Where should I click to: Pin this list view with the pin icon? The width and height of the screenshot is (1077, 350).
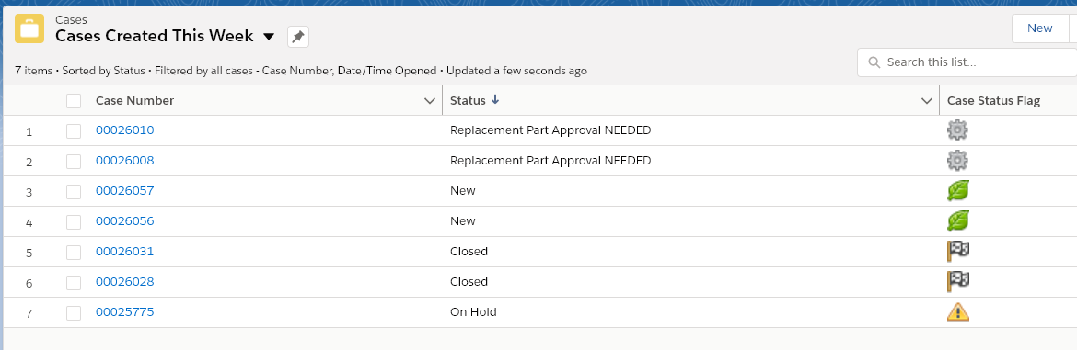(x=298, y=37)
